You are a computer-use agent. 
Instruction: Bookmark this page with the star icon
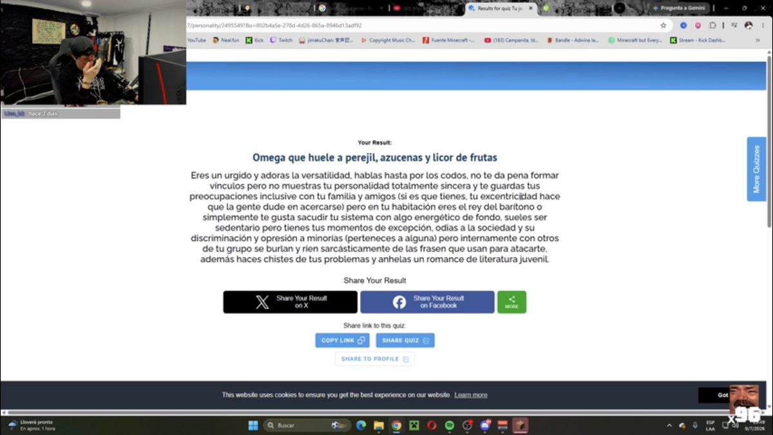(663, 25)
